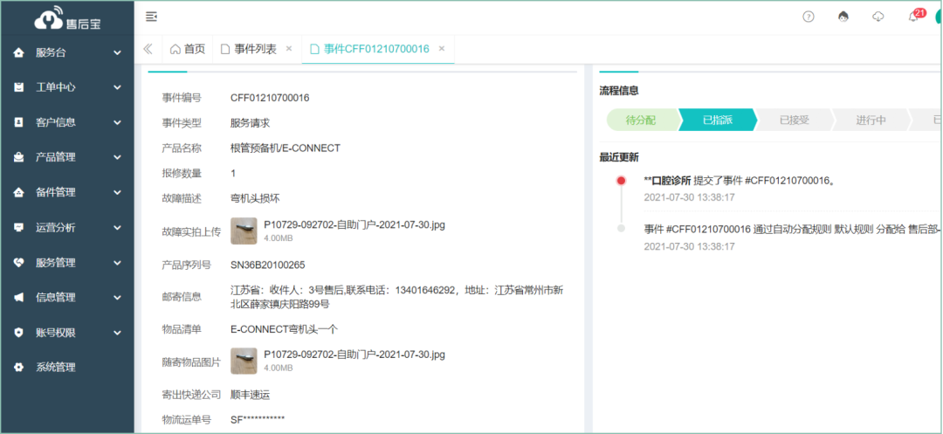Image resolution: width=943 pixels, height=434 pixels.
Task: Select the 事件CFF01210700016 tab
Action: pyautogui.click(x=376, y=49)
